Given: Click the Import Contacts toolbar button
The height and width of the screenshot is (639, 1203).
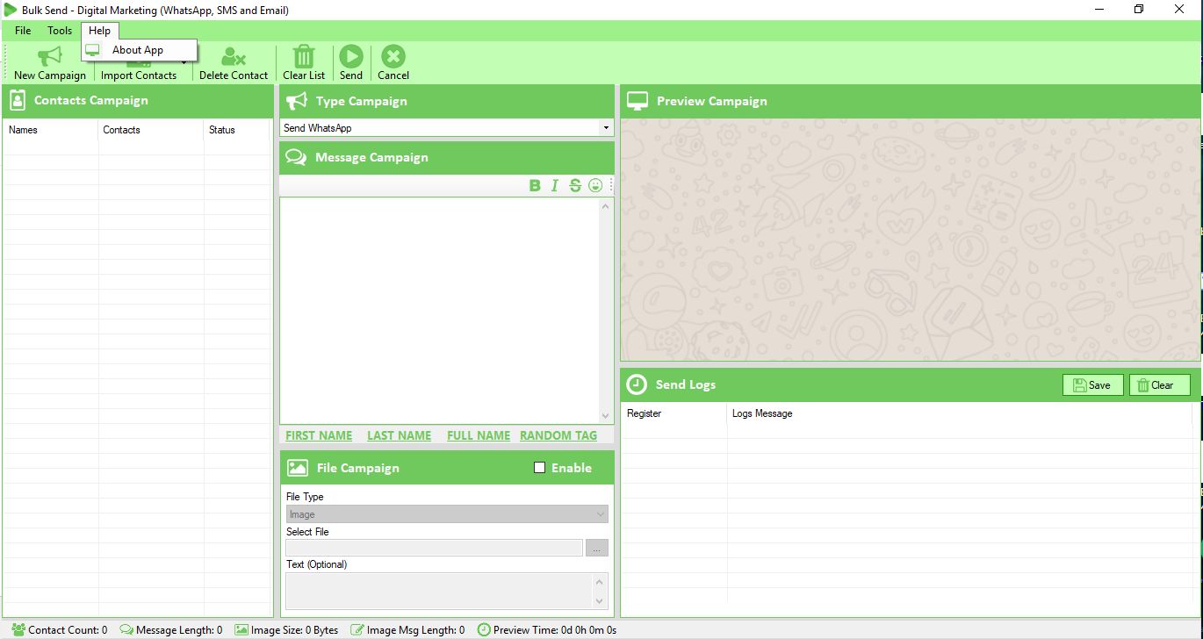Looking at the screenshot, I should click(x=139, y=74).
